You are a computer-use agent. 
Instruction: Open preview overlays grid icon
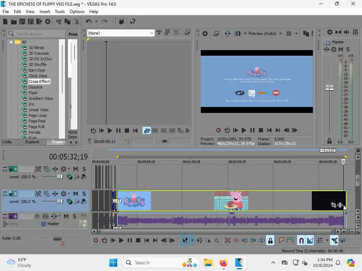(x=289, y=34)
